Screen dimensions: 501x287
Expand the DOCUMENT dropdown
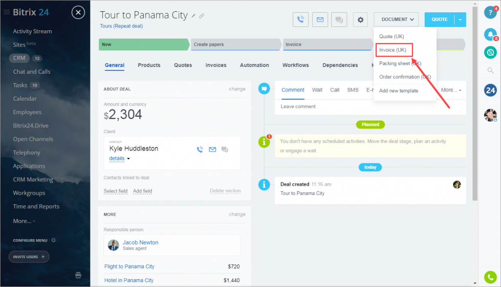click(397, 20)
